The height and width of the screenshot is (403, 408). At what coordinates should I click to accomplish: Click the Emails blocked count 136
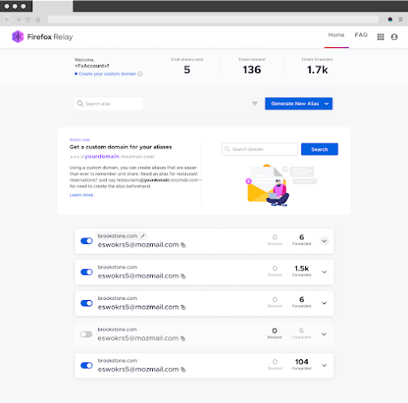pyautogui.click(x=252, y=70)
